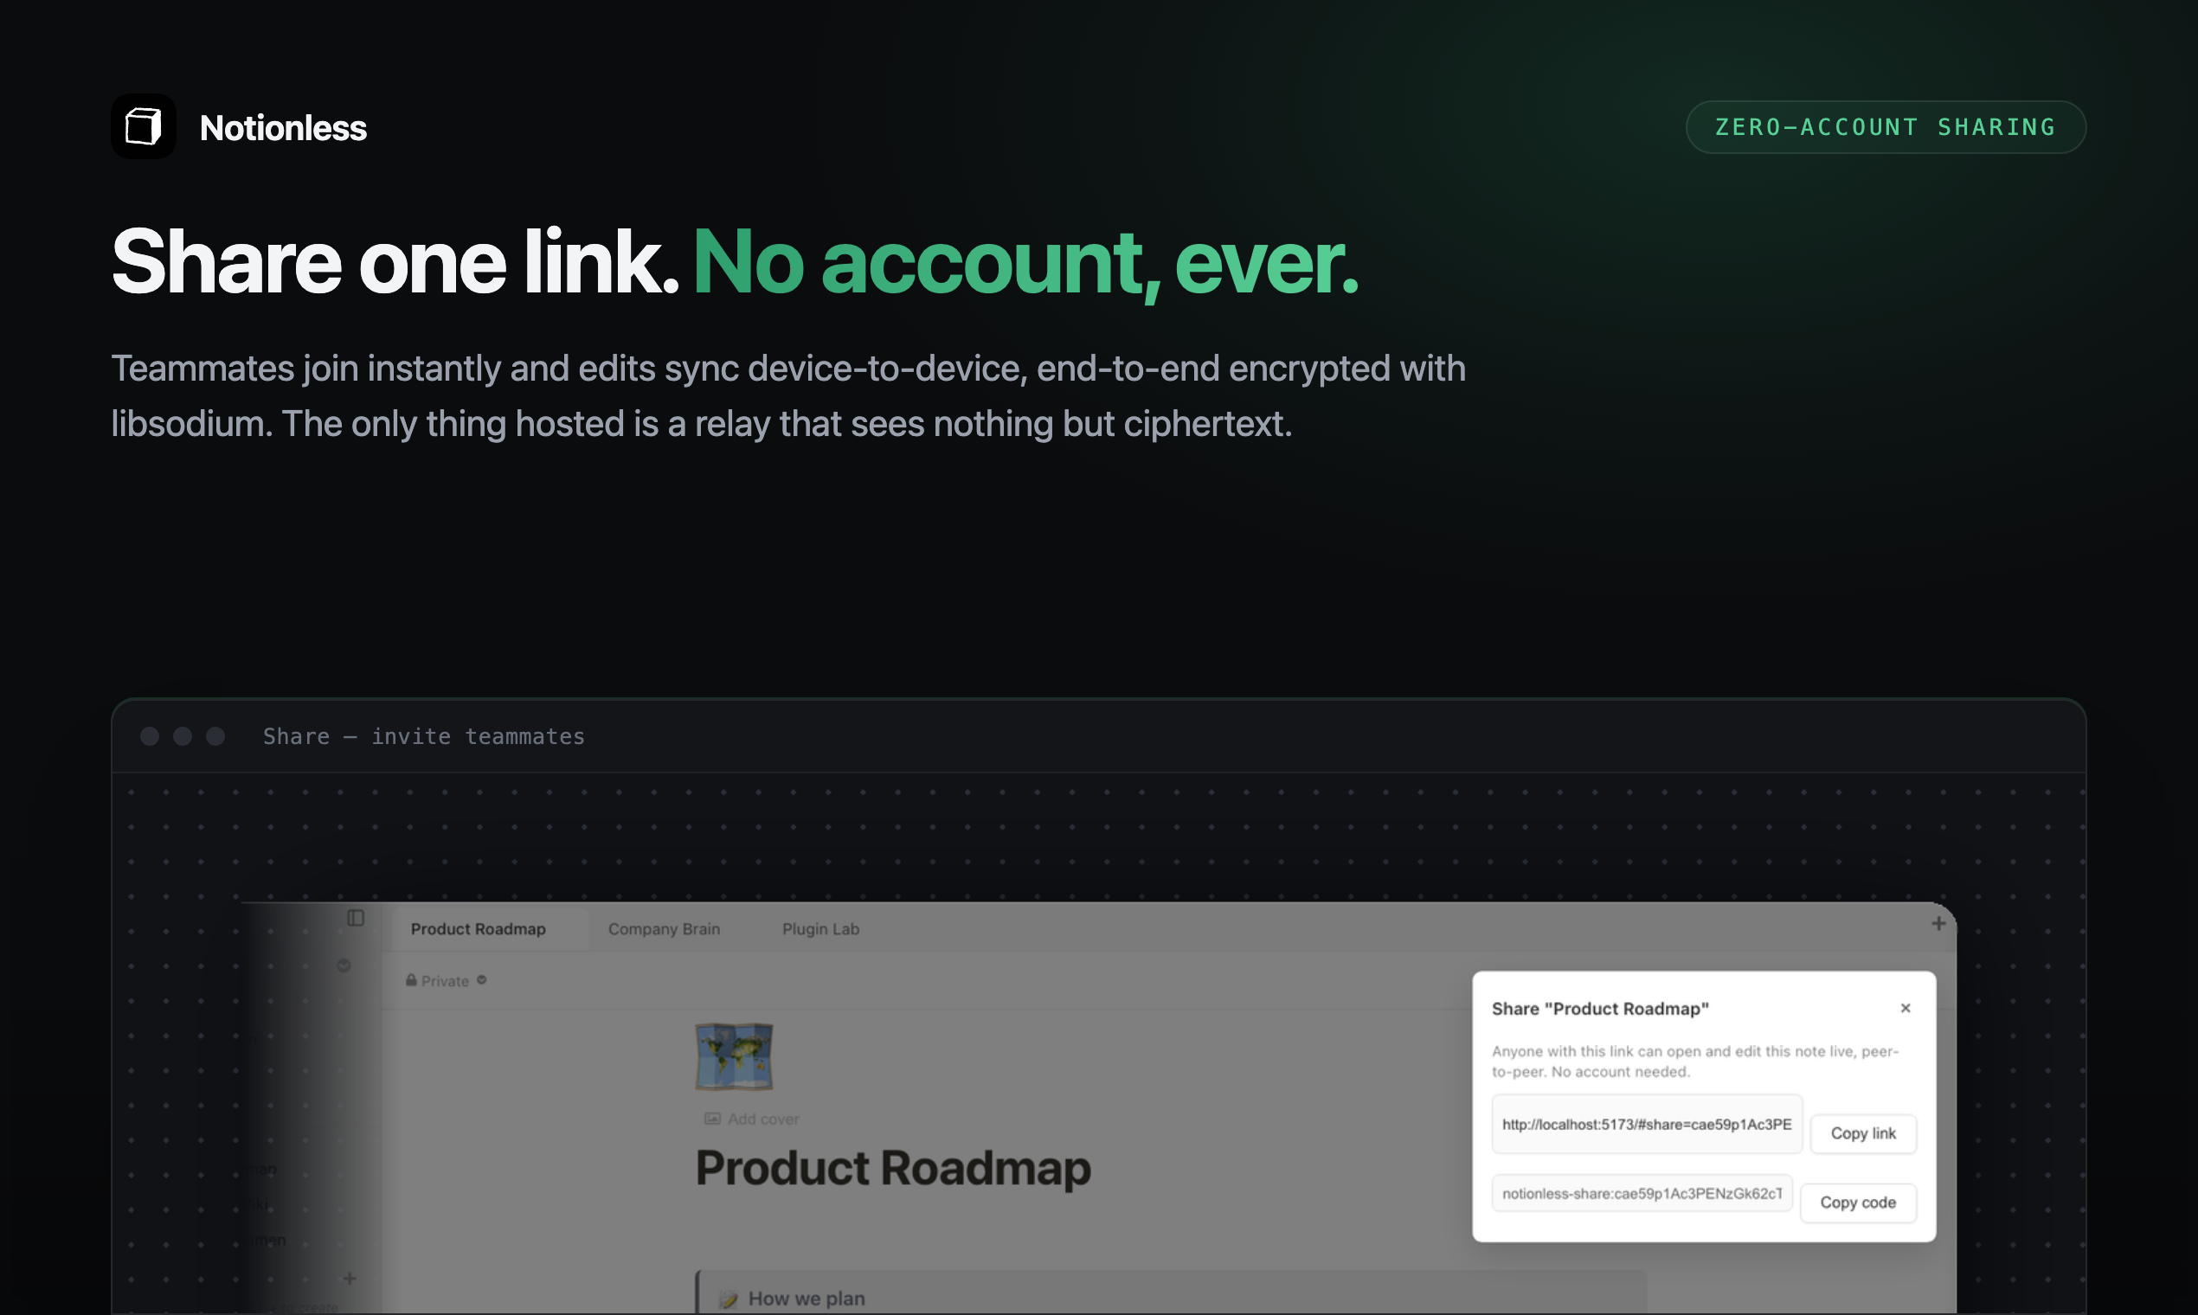The width and height of the screenshot is (2198, 1315).
Task: Click the Copy link button
Action: [1863, 1133]
